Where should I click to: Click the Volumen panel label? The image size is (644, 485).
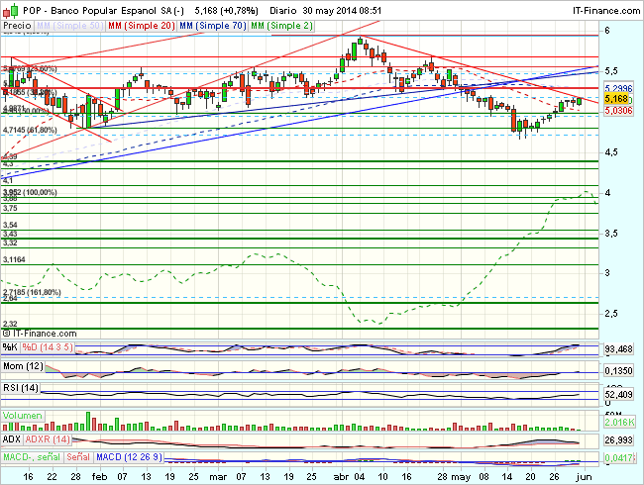pos(22,415)
